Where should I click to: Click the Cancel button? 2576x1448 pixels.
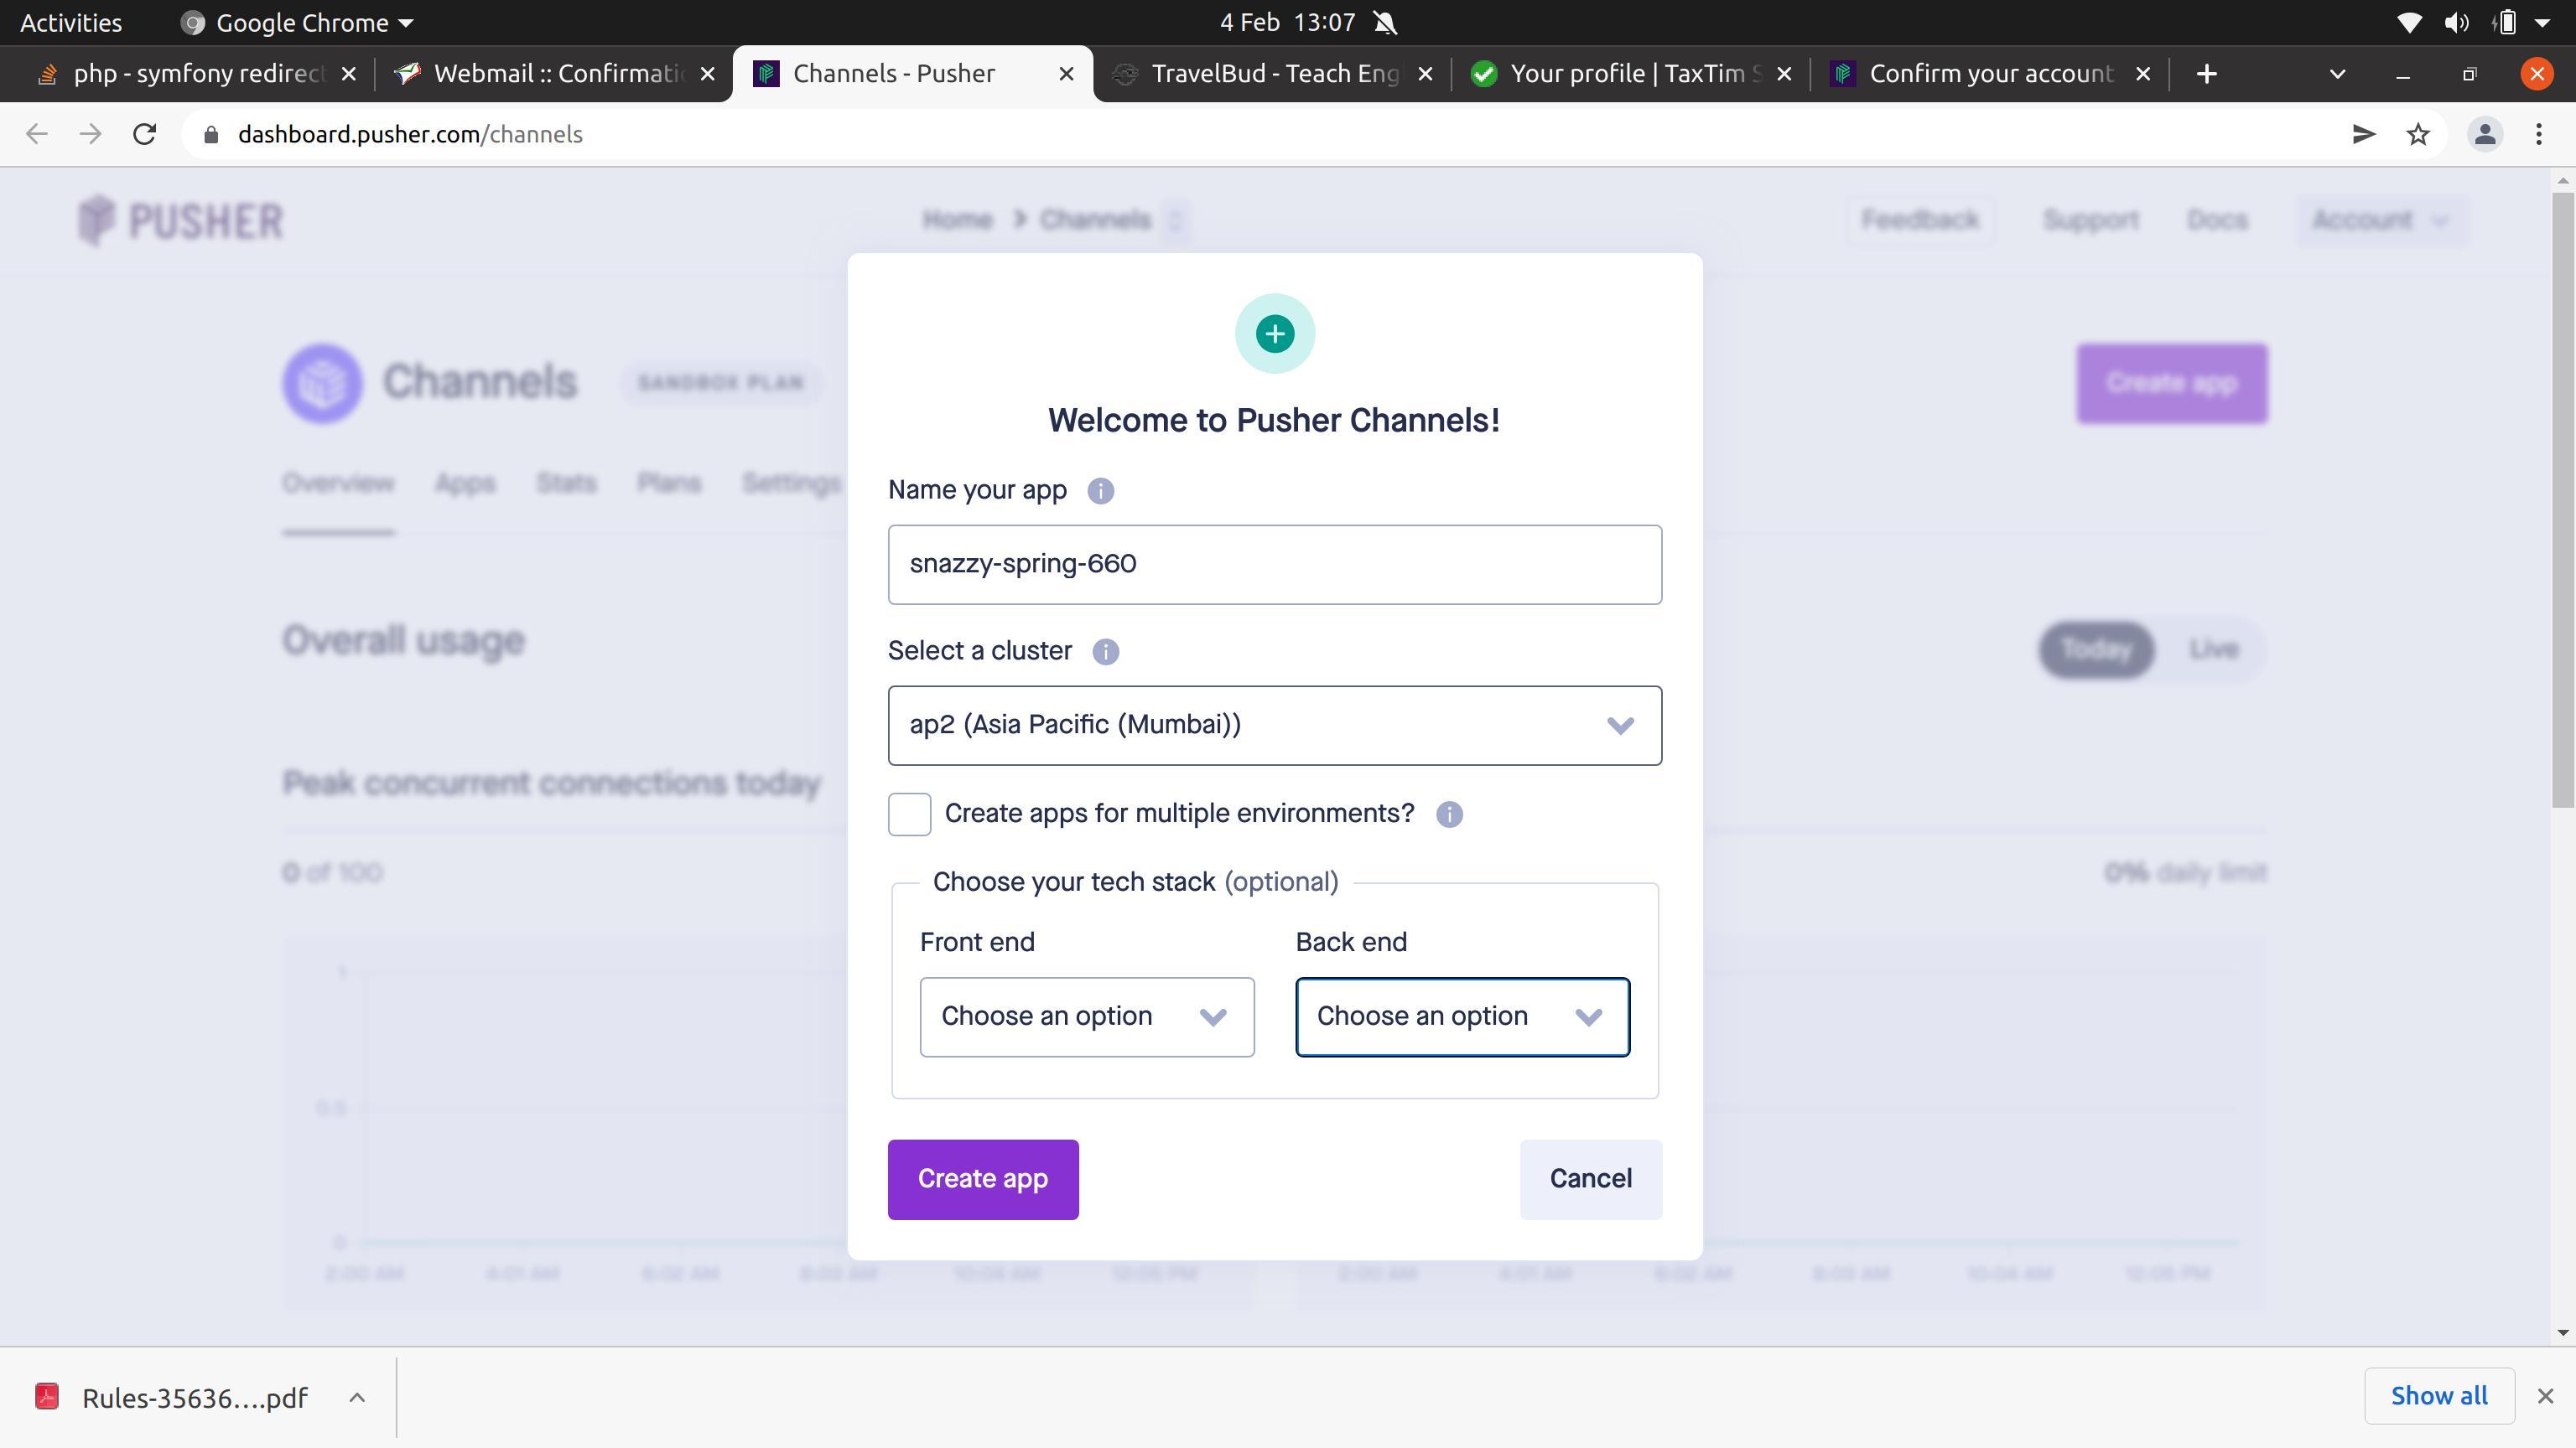(x=1591, y=1177)
